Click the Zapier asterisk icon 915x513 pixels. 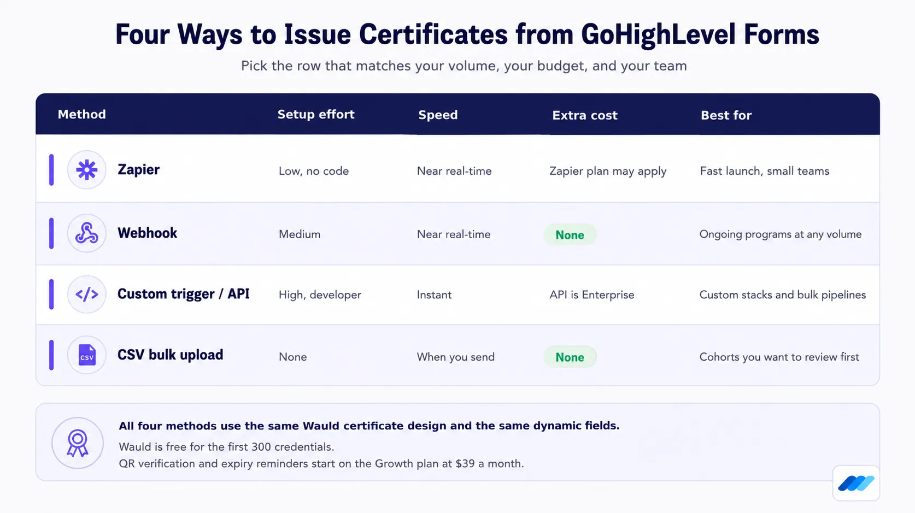(87, 170)
